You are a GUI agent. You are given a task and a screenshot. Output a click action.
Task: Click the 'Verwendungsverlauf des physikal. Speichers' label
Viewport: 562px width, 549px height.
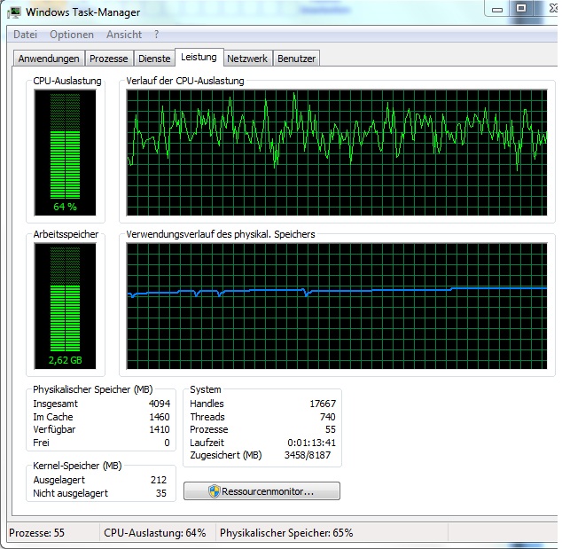click(221, 234)
